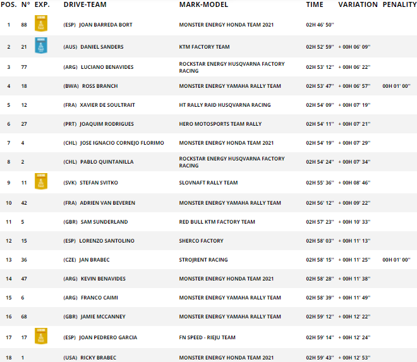The height and width of the screenshot is (362, 417).
Task: Select the EXP. column header
Action: 42,5
